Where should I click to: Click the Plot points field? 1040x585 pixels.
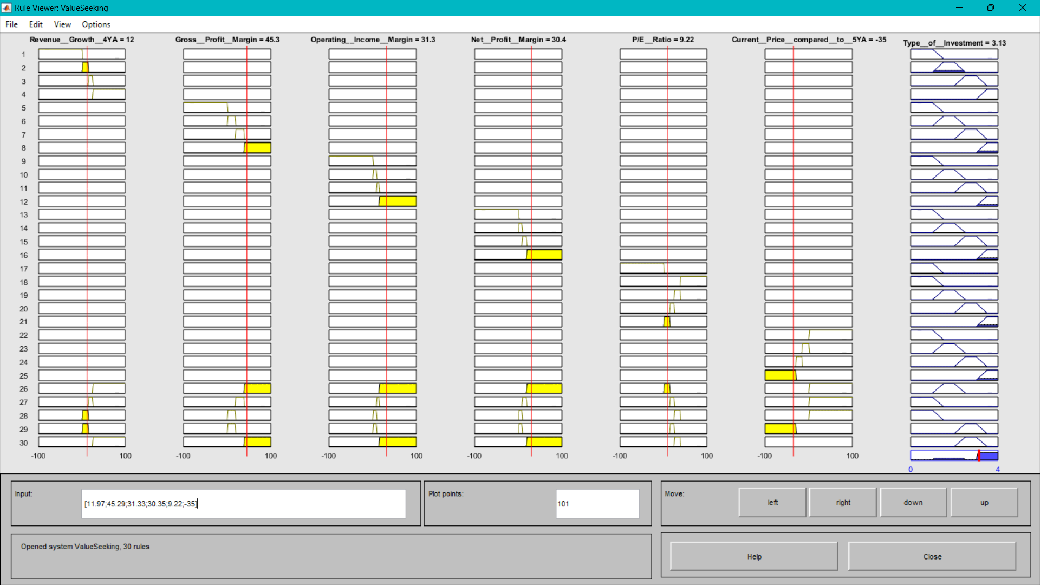tap(597, 504)
